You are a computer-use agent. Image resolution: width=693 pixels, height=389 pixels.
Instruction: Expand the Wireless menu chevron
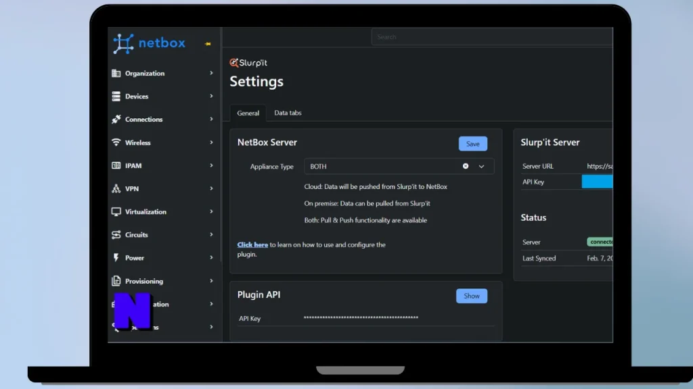tap(211, 142)
